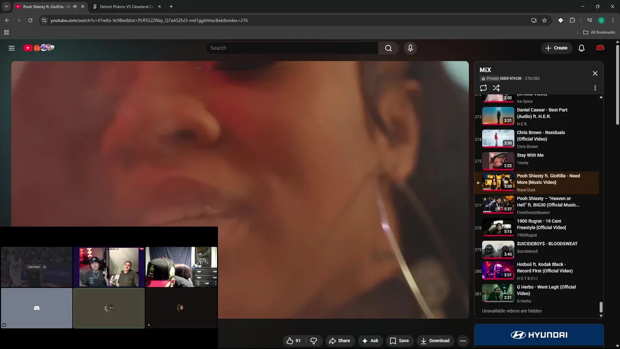The image size is (620, 349).
Task: Play G Herbo - Went Legit video
Action: [537, 294]
